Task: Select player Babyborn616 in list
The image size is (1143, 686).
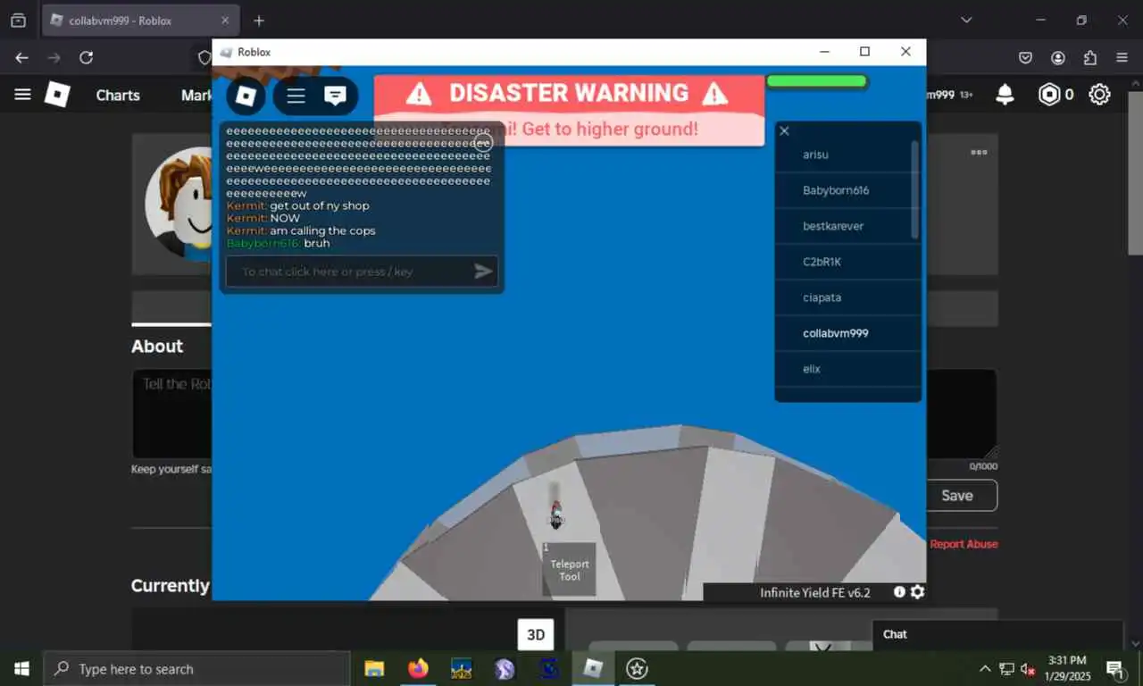Action: [847, 191]
